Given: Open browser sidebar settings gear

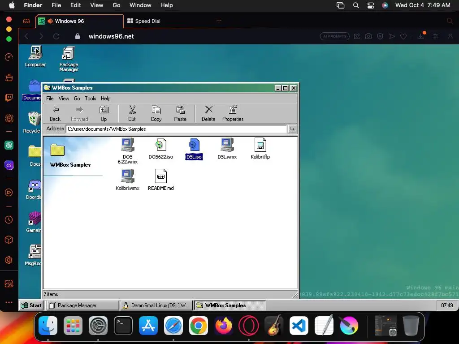Looking at the screenshot, I should tap(9, 260).
